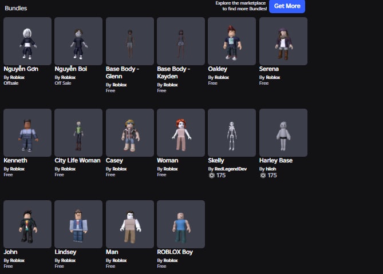383x274 pixels.
Task: Click Roblox creator link under ROBLOX Boy
Action: (171, 260)
